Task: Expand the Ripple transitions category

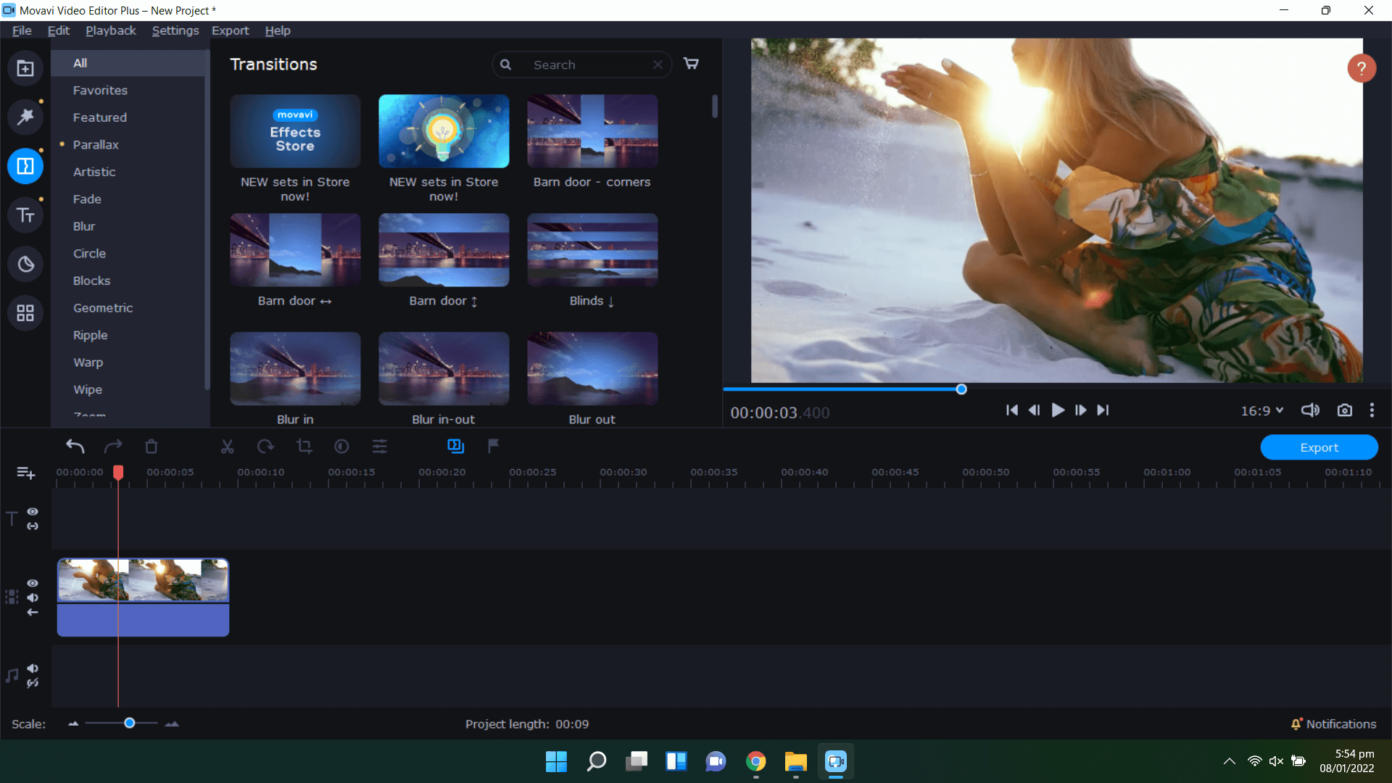Action: click(91, 335)
